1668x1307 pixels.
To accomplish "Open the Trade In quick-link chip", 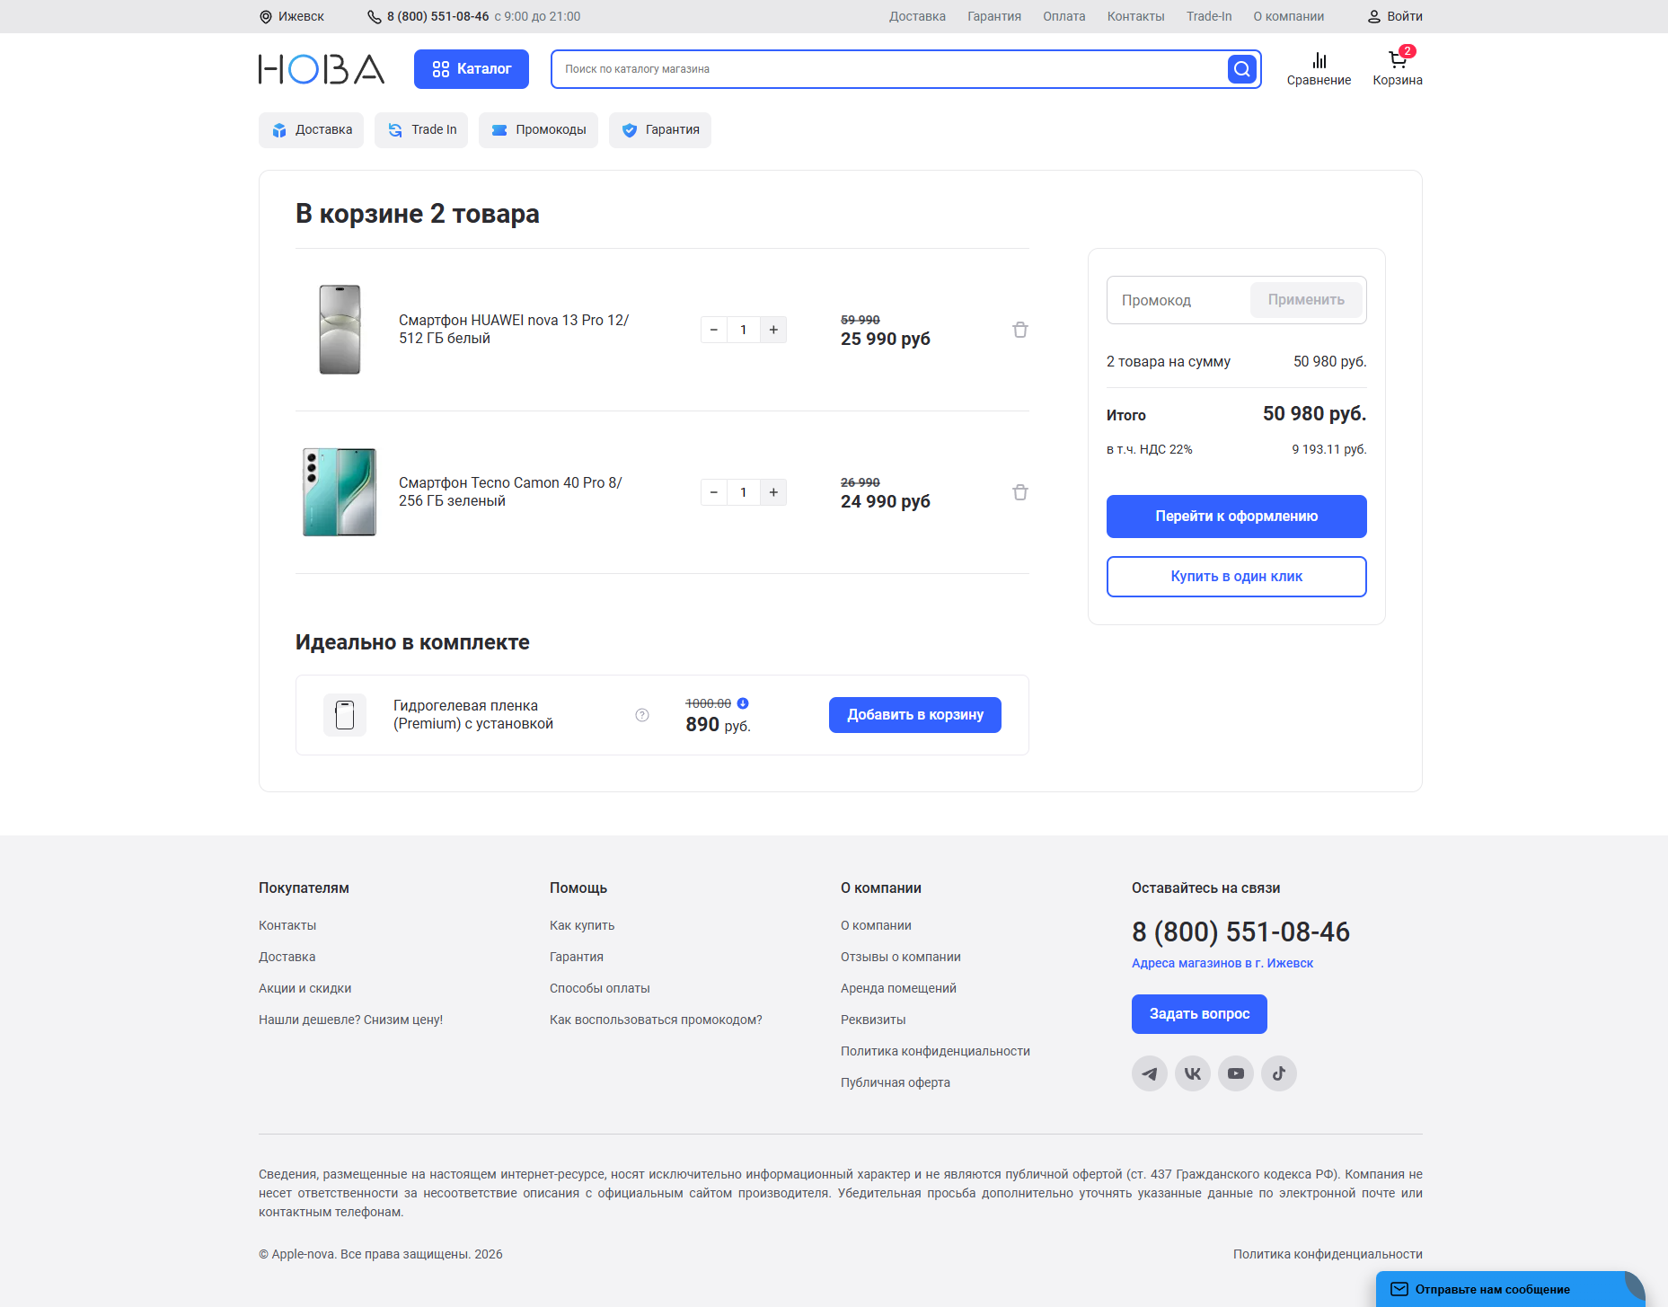I will [x=421, y=130].
